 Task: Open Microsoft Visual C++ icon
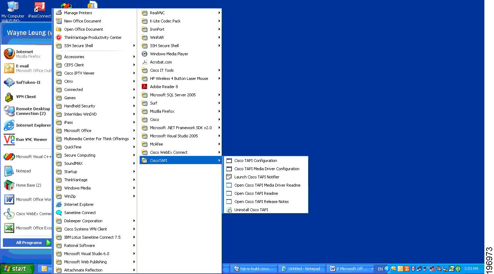pyautogui.click(x=9, y=157)
